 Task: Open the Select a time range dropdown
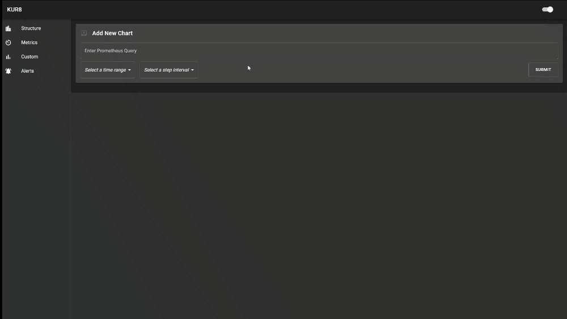point(108,70)
